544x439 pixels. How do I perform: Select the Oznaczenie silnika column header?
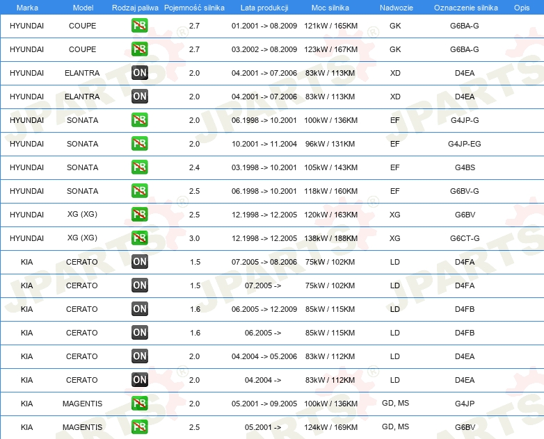point(466,8)
